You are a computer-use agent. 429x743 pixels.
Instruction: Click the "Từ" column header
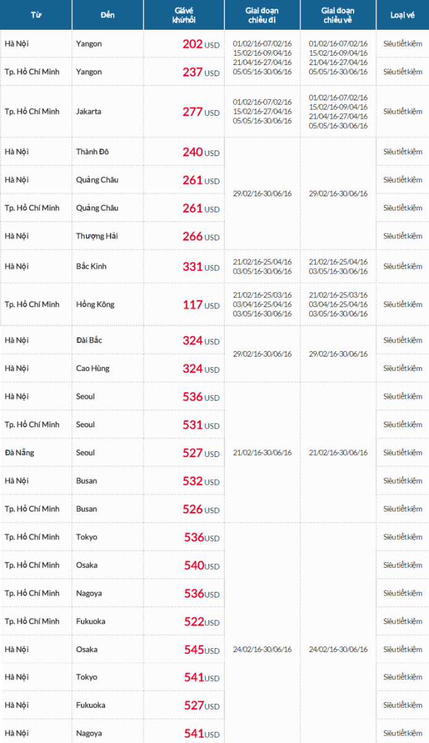tap(36, 15)
